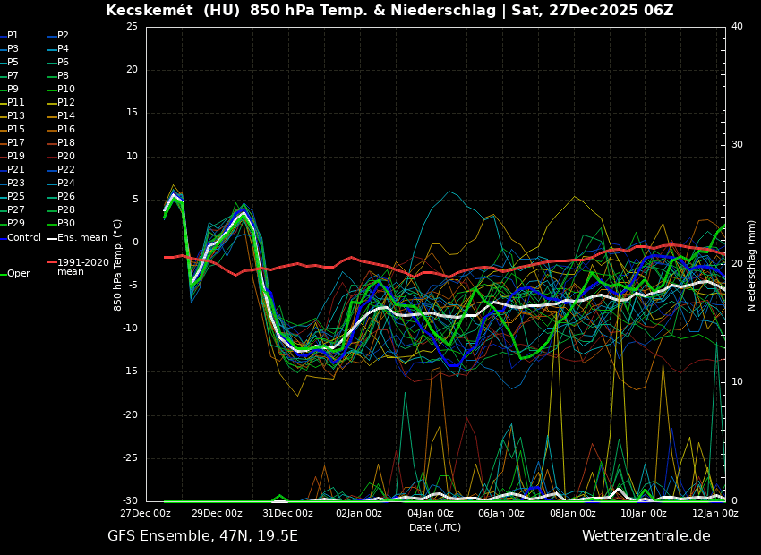The width and height of the screenshot is (761, 555).
Task: Click the 04Jan 00z date tick label
Action: pos(430,513)
